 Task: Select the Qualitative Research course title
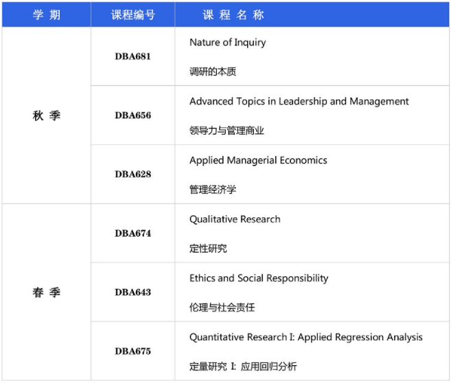point(235,219)
